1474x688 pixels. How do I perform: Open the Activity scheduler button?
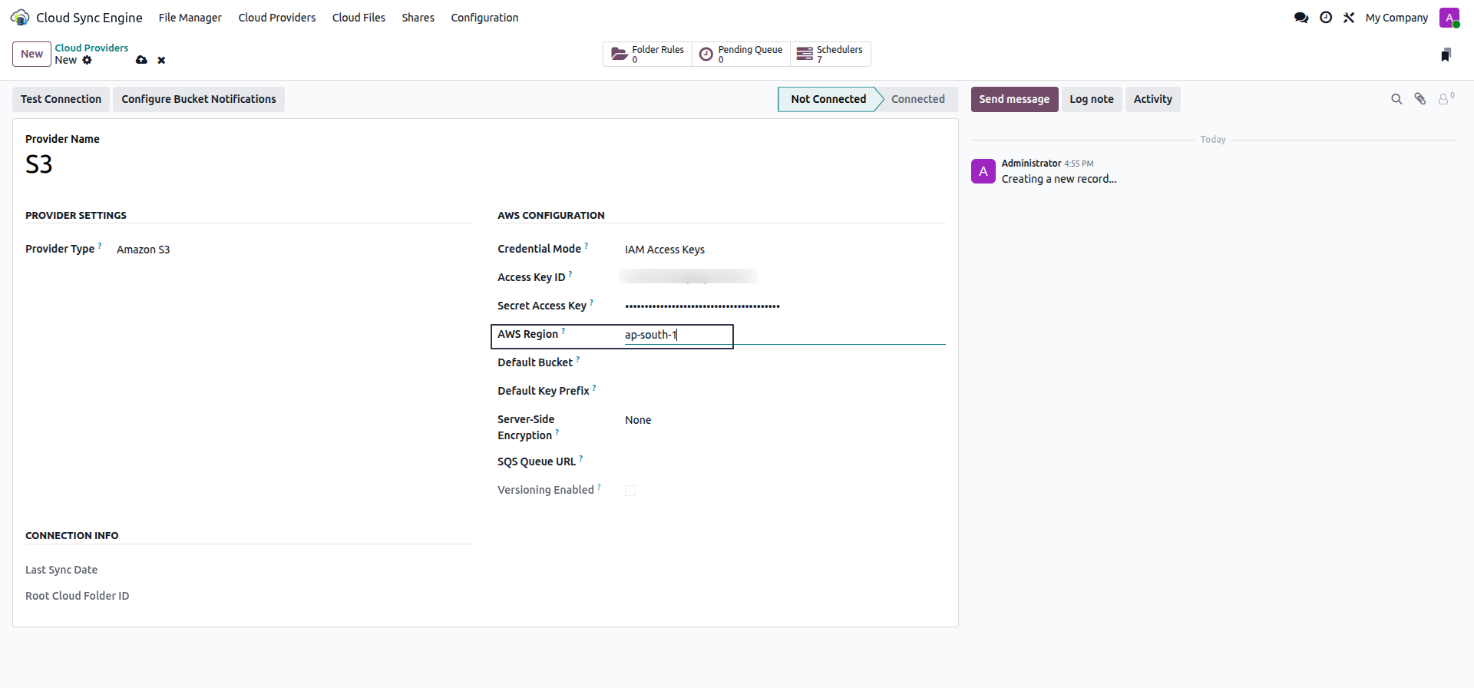[1153, 99]
